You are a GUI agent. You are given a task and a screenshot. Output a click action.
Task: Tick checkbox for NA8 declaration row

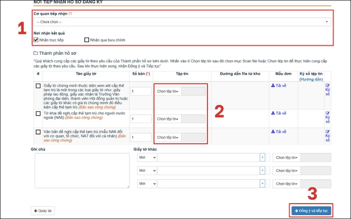(x=38, y=113)
